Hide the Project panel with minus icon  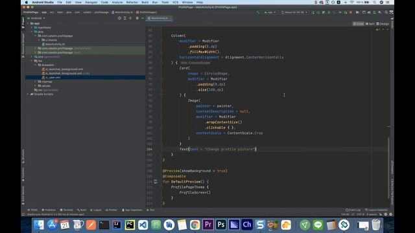pos(143,18)
